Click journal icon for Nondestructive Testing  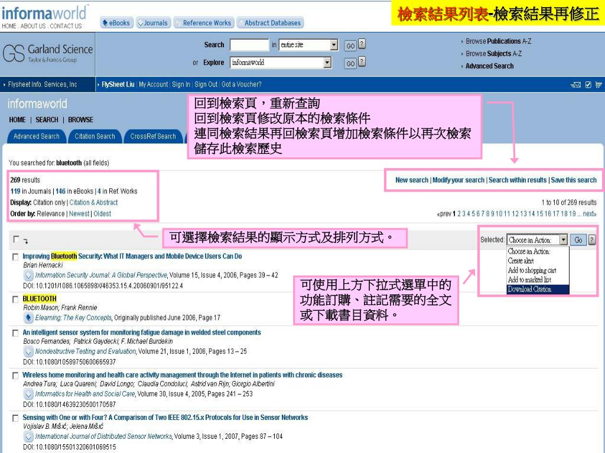click(x=28, y=352)
